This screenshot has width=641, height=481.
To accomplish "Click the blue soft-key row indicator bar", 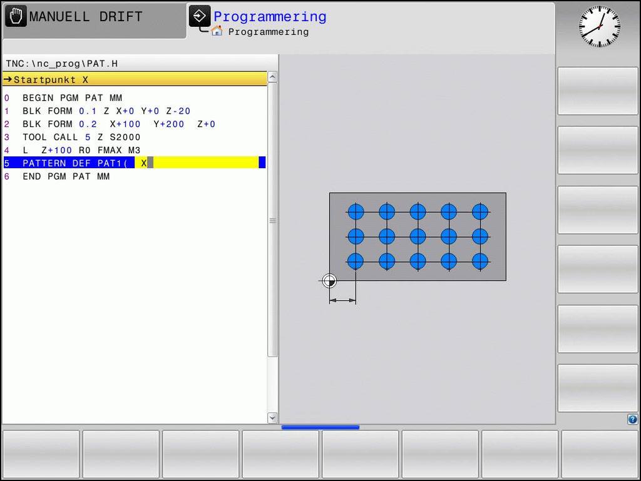I will pyautogui.click(x=320, y=427).
